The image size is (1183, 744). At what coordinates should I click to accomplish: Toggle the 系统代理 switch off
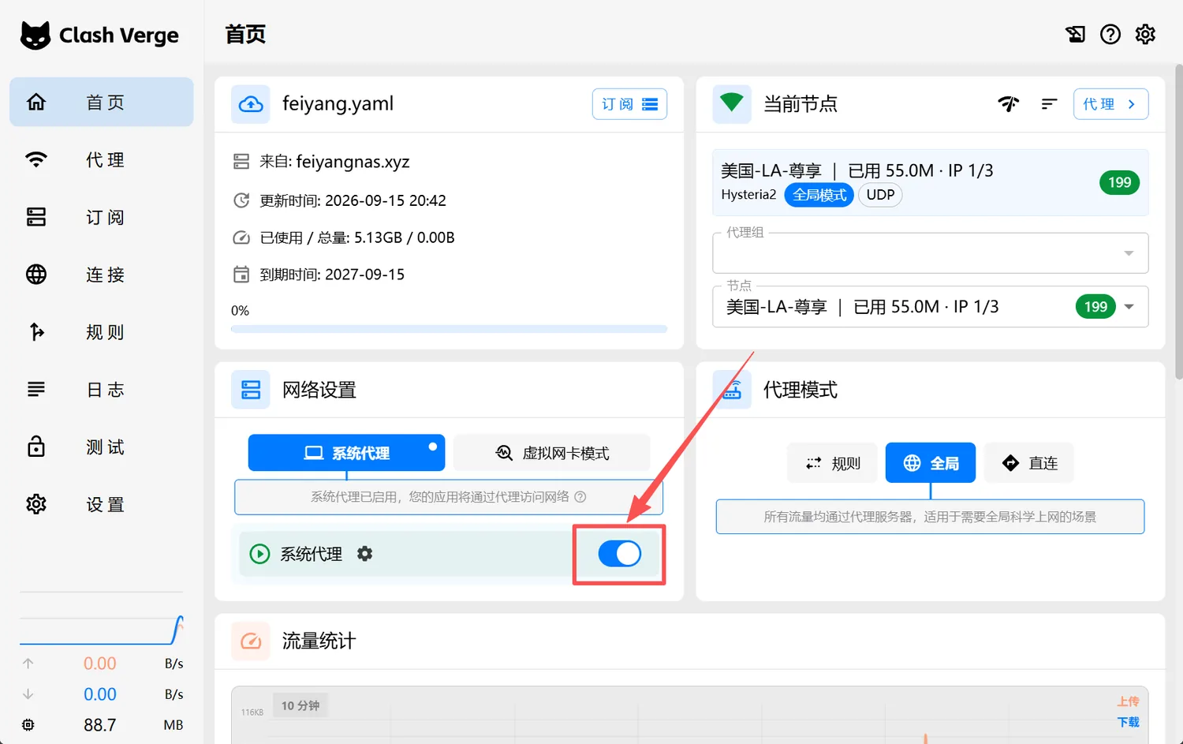tap(620, 554)
